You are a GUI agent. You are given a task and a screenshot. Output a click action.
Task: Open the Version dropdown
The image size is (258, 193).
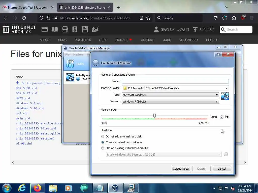(171, 102)
